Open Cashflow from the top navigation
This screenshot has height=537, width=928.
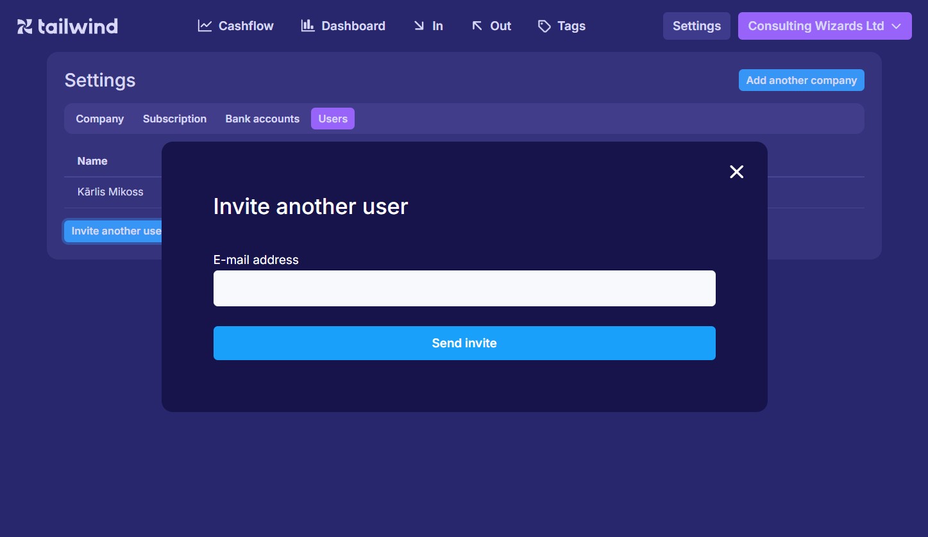(235, 26)
